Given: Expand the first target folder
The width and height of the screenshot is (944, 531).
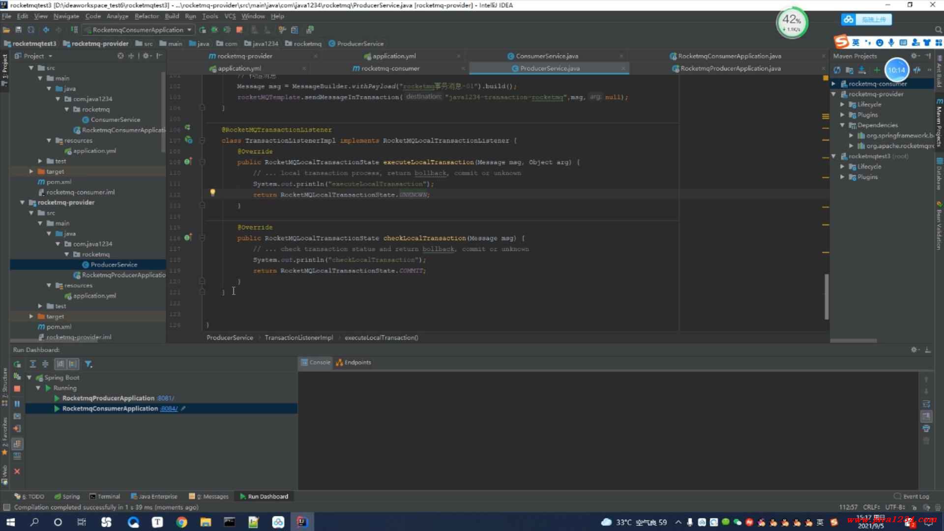Looking at the screenshot, I should pos(31,172).
